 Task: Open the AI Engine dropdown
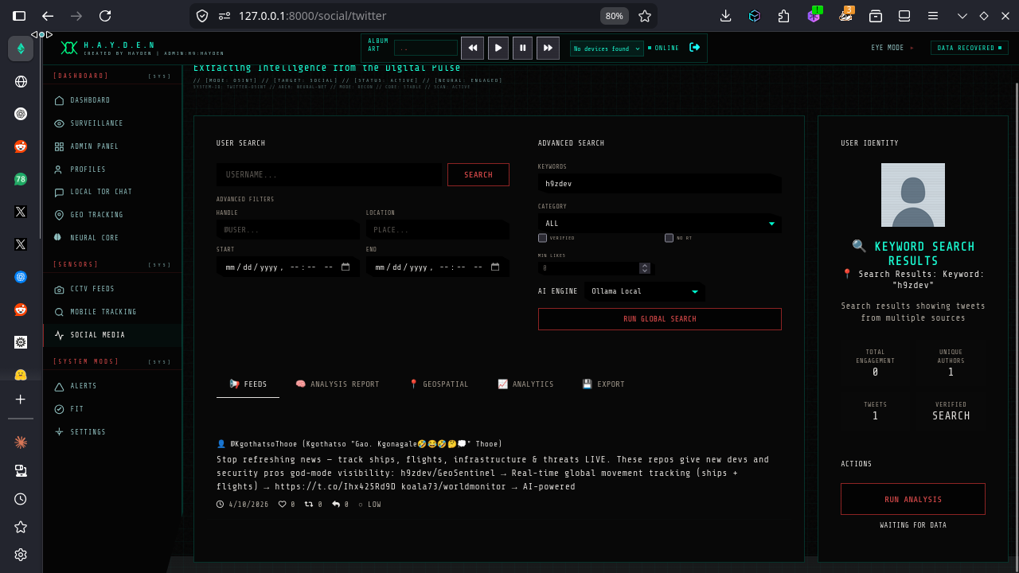645,291
